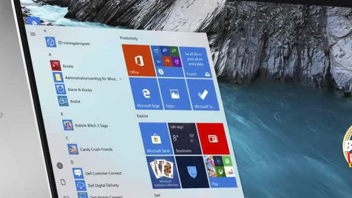Select 'Alarm & Klocka' text in app list
Screen dimensions: 352x198
pos(80,90)
